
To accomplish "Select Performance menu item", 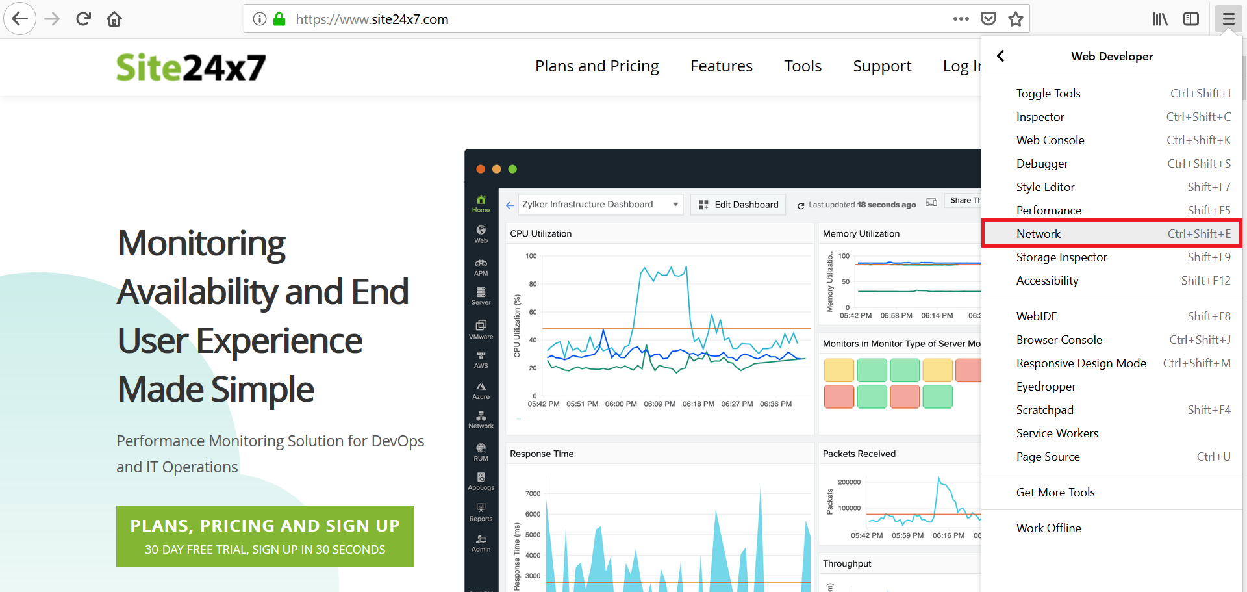I will click(x=1112, y=211).
